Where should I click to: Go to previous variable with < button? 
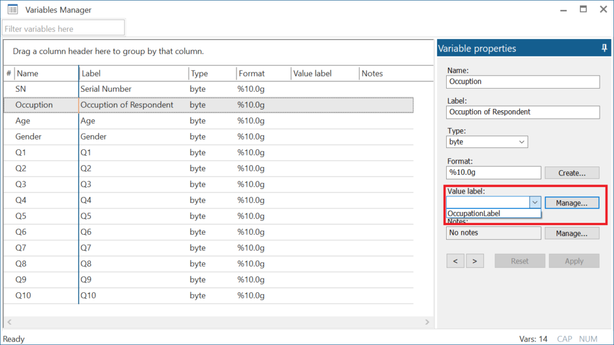[456, 261]
